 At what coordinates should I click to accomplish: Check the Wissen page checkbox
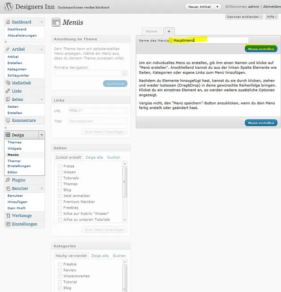point(60,172)
